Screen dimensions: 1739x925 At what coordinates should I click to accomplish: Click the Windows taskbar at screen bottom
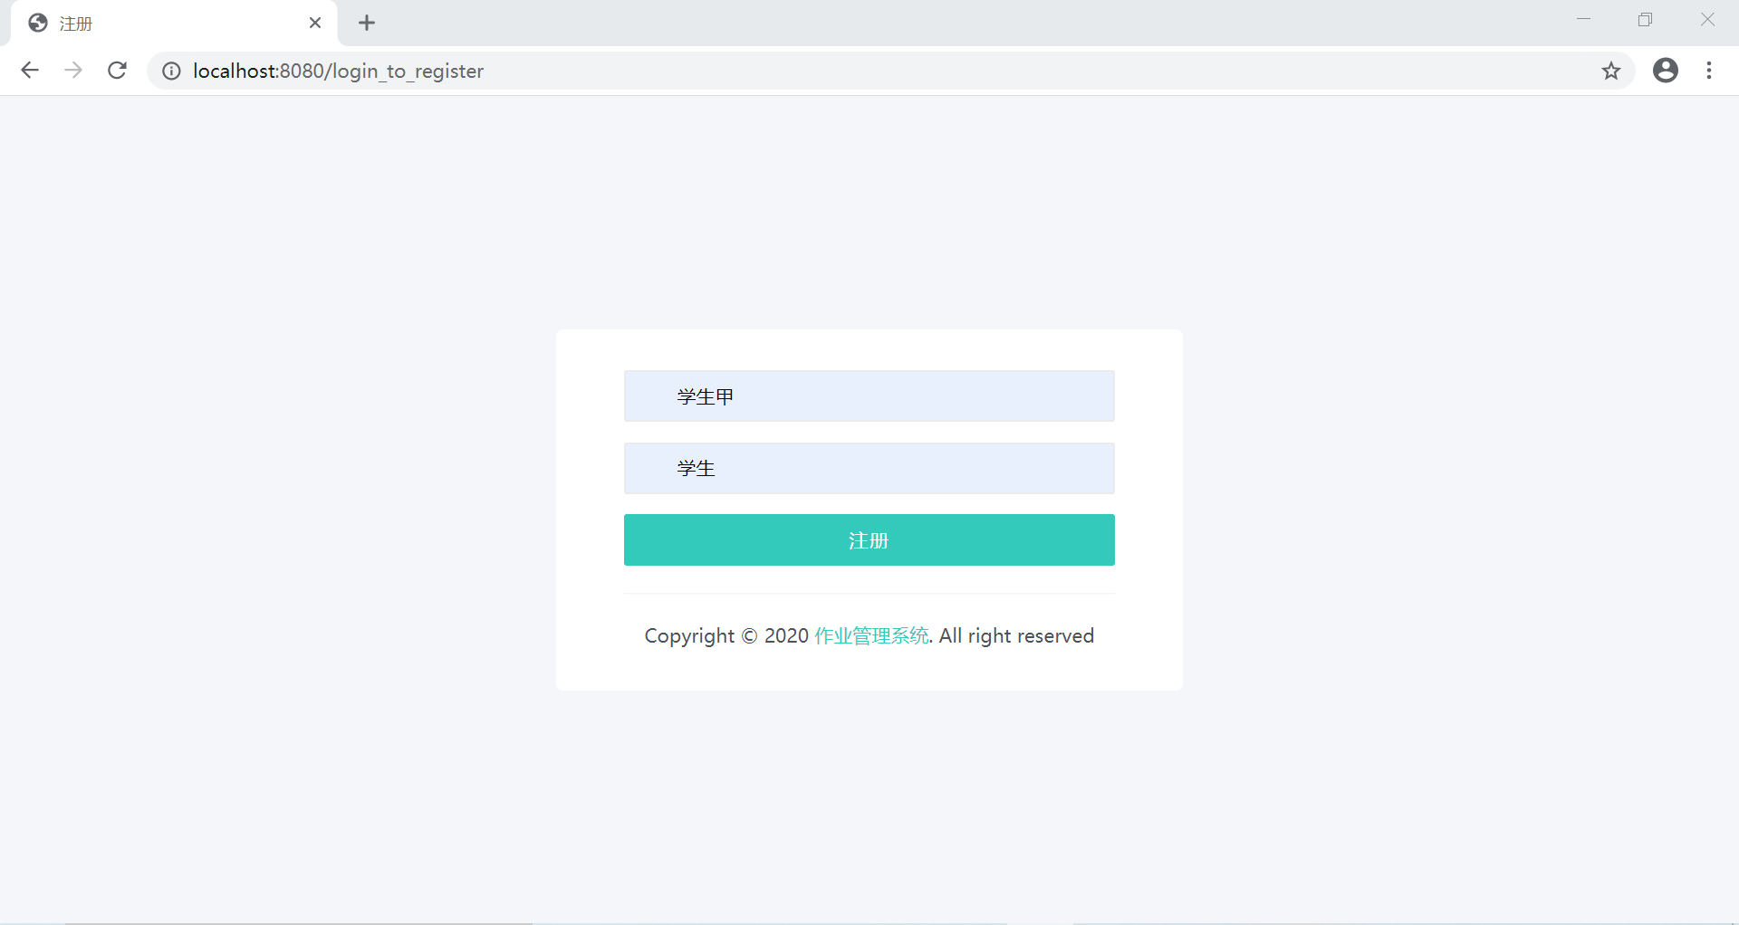point(869,919)
